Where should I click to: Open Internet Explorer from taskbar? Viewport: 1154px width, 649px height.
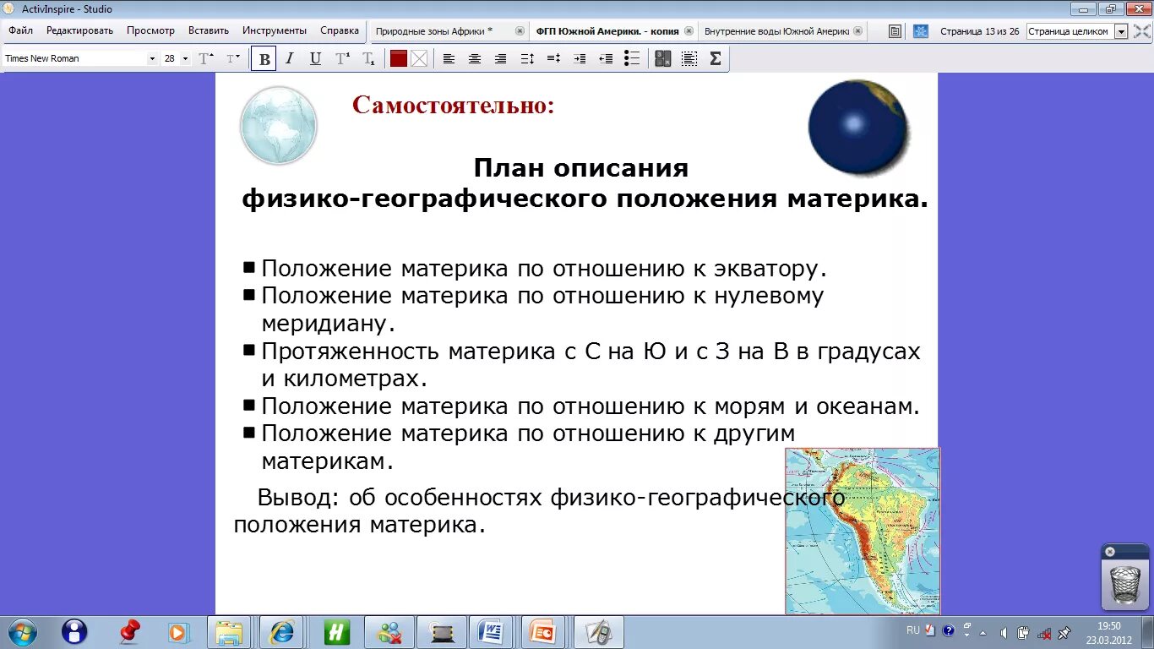[281, 632]
